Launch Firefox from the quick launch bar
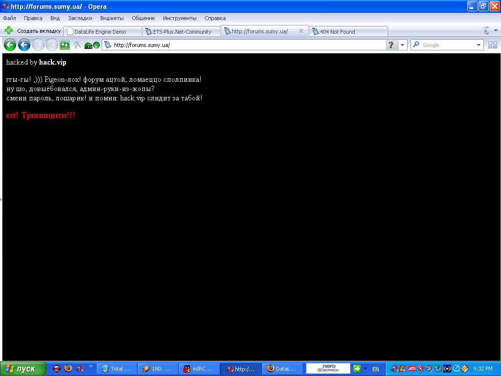Screen dimensions: 501x376 coord(68,369)
